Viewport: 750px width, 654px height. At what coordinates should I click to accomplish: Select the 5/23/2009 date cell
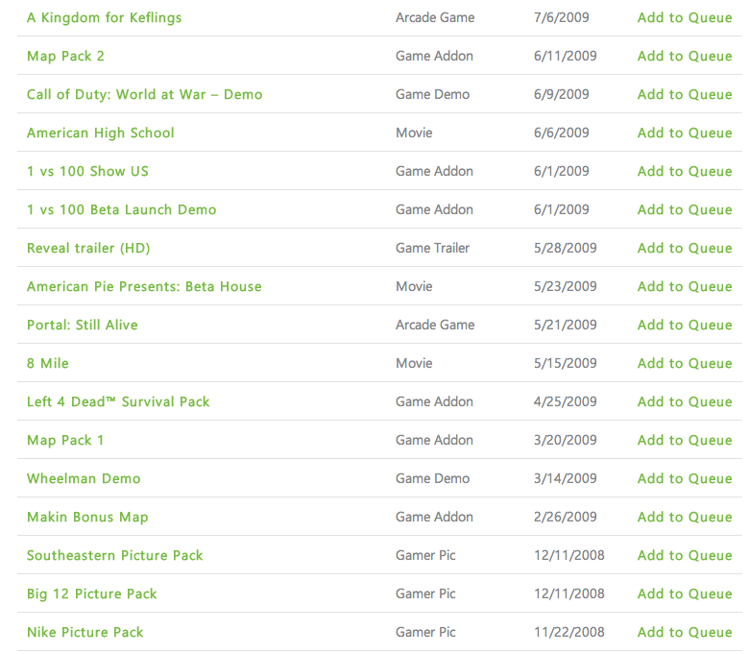[x=566, y=286]
